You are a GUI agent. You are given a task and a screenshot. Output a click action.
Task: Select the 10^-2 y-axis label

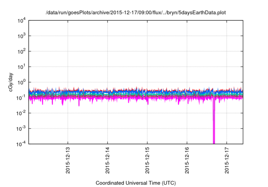click(x=21, y=113)
